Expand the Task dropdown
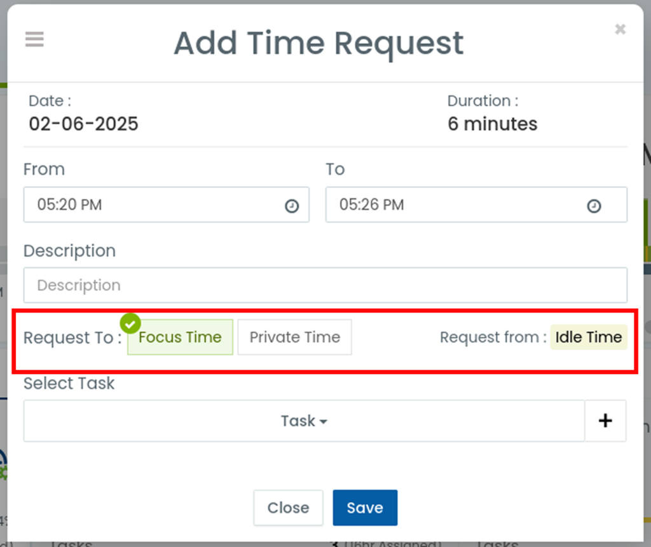The image size is (651, 547). (304, 421)
